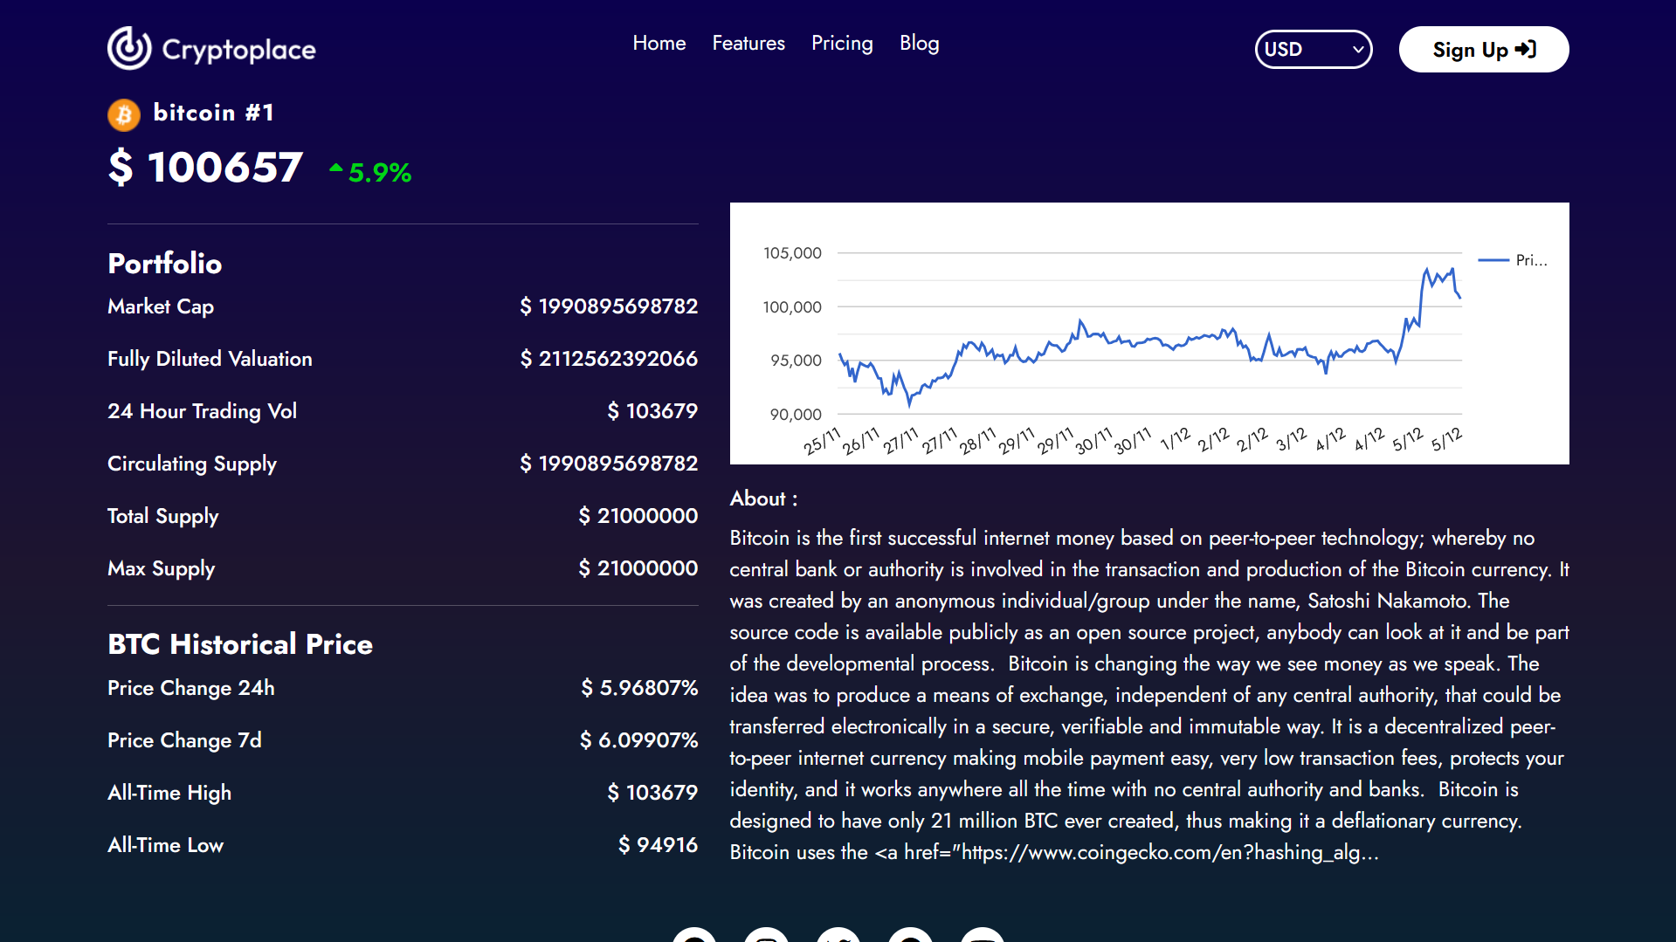The height and width of the screenshot is (942, 1676).
Task: Click the '3/12' date on chart axis
Action: (1292, 438)
